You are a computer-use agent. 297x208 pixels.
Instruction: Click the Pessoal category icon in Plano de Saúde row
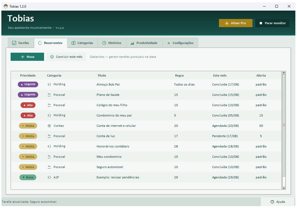(x=49, y=95)
